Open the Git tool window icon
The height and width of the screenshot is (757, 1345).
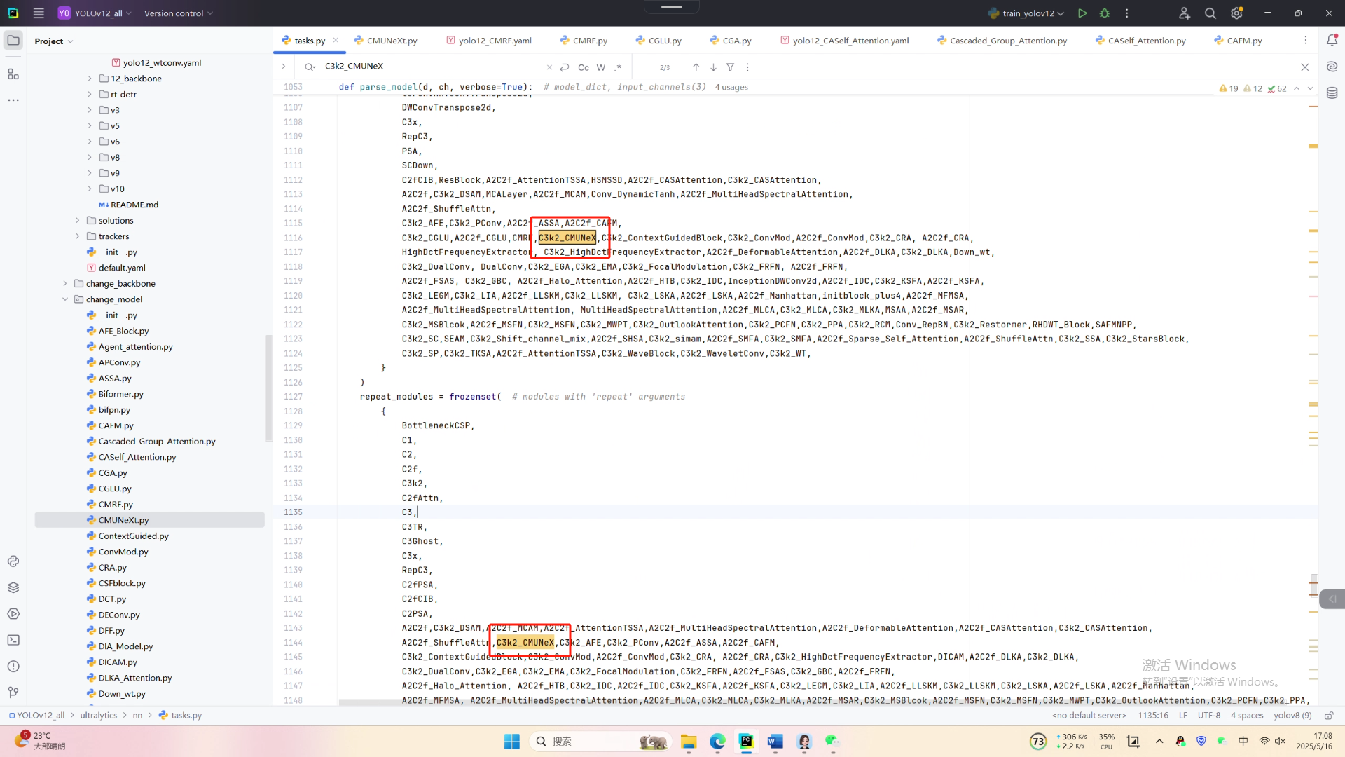pyautogui.click(x=13, y=693)
